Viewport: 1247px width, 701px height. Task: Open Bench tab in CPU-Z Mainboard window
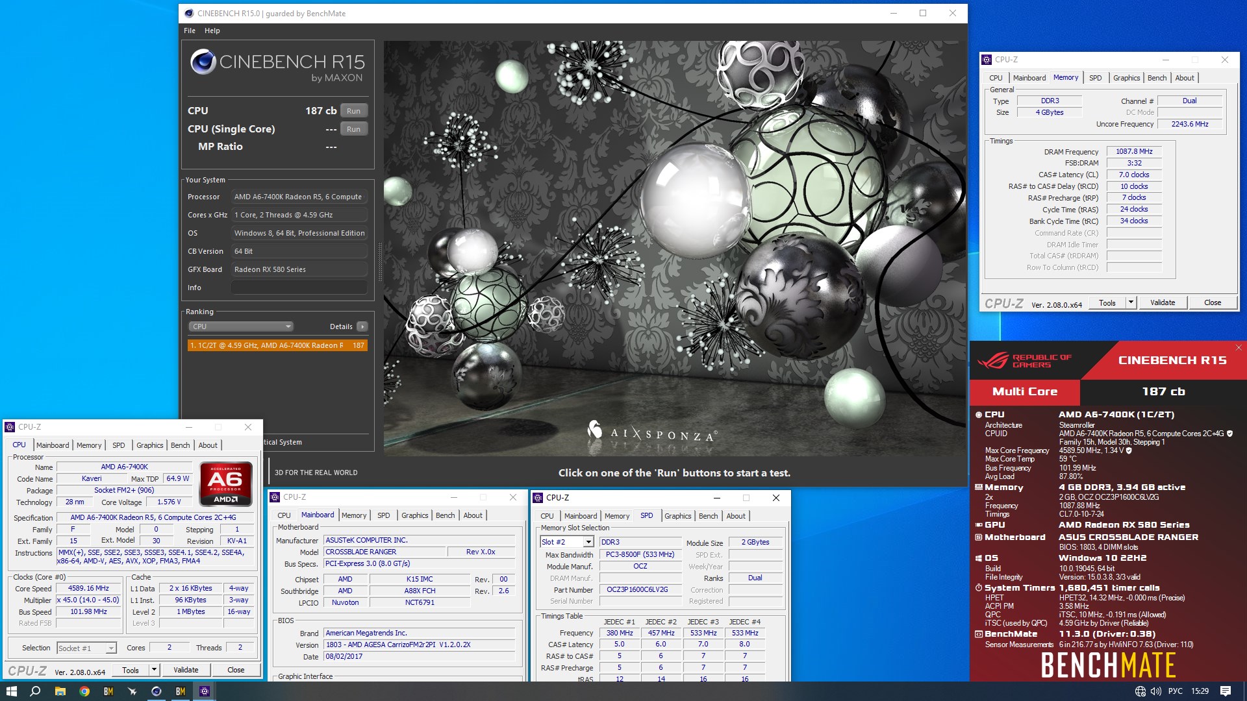coord(445,515)
